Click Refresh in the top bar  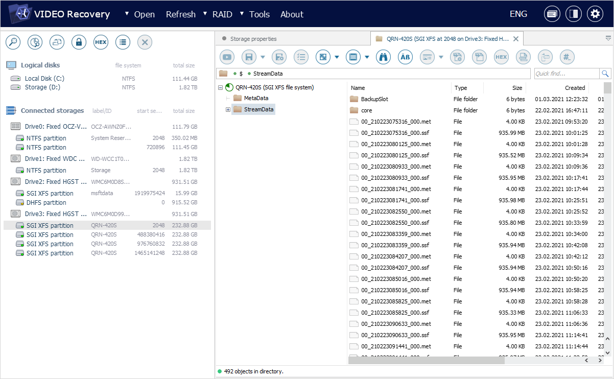[x=180, y=14]
